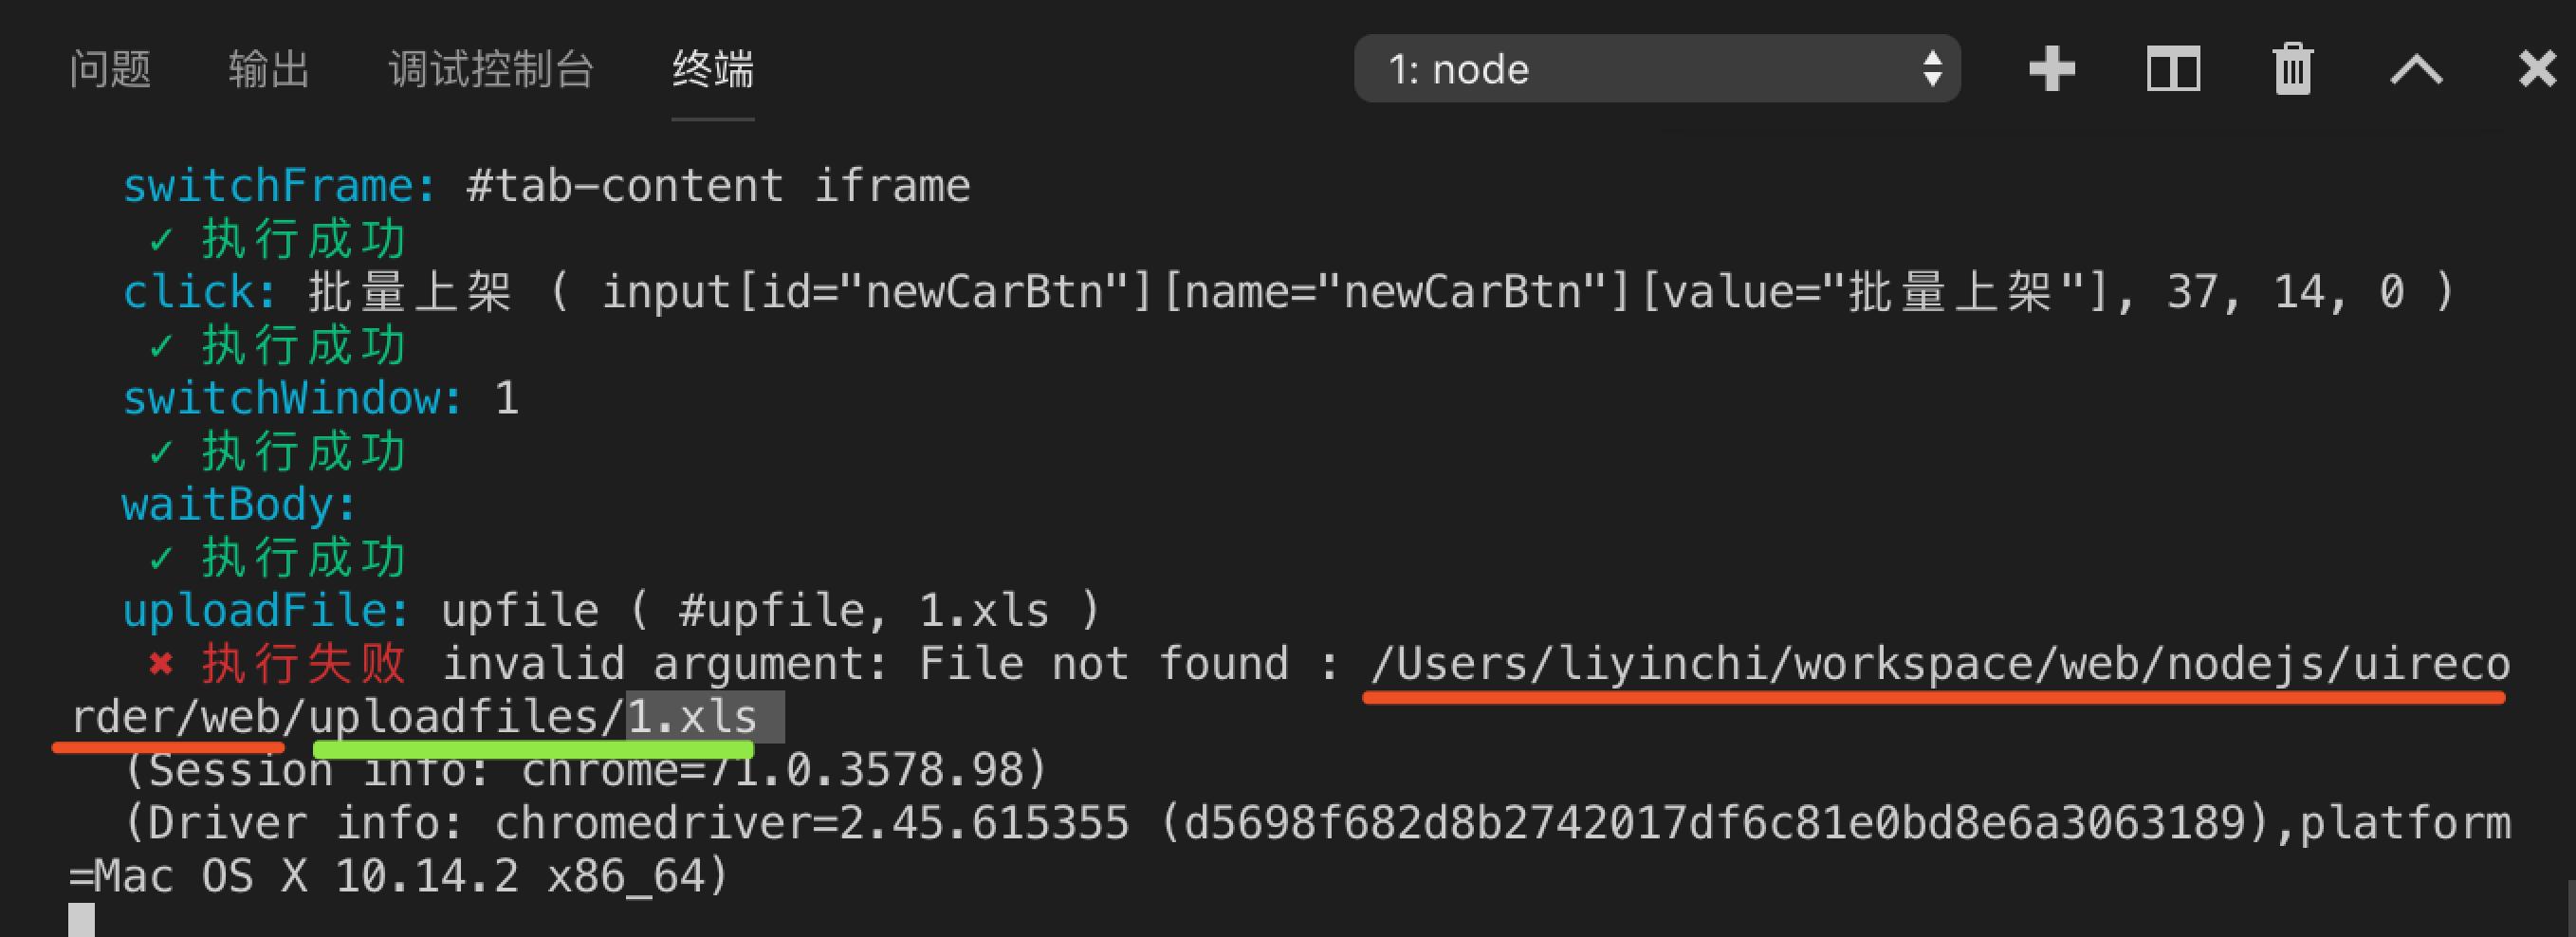The width and height of the screenshot is (2576, 937).
Task: Close the terminal panel
Action: coord(2538,69)
